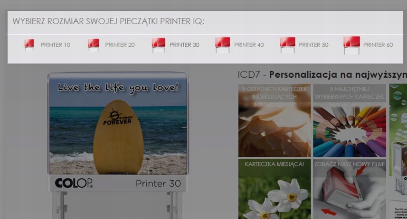The image size is (407, 219).
Task: Click the COLOP logo on the stamp
Action: click(74, 183)
